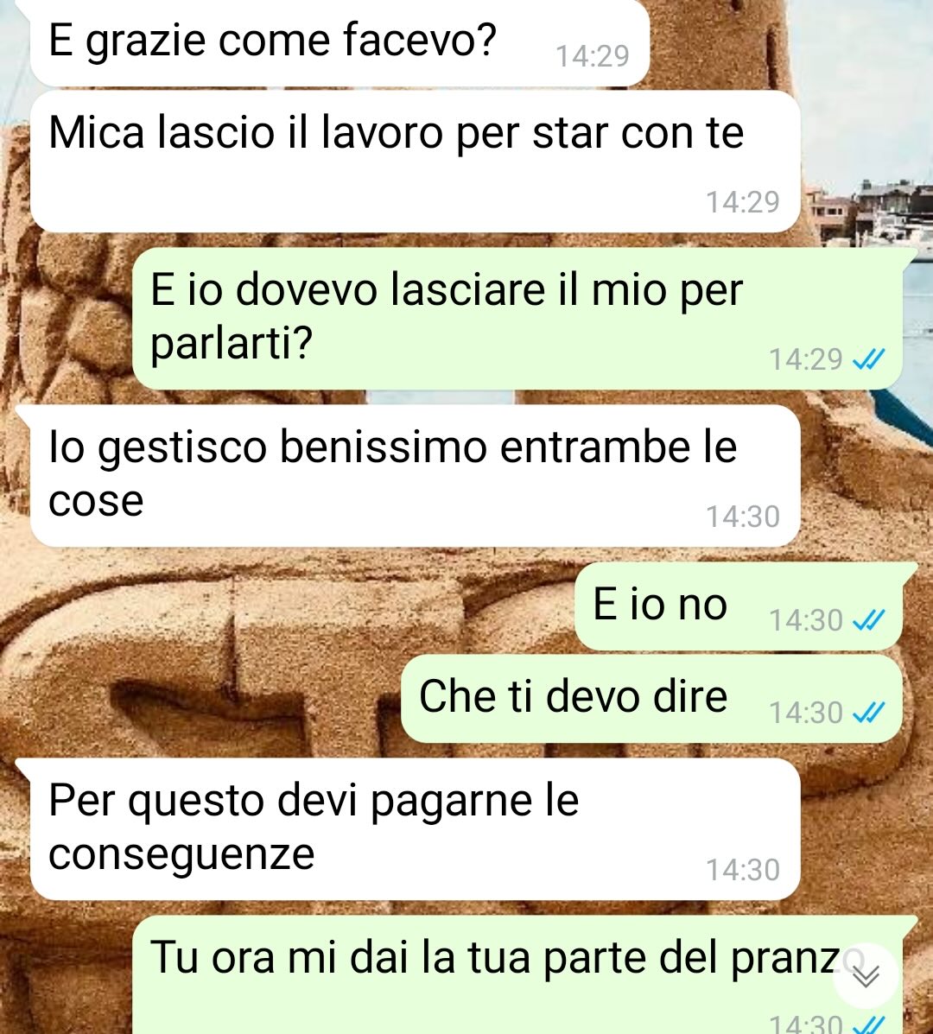
Task: Tap blue double check on 'Che ti devo dire'
Action: pos(868,712)
